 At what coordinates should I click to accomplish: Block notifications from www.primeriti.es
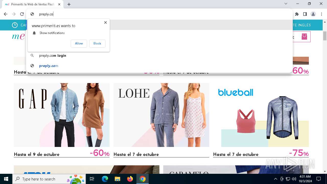point(97,43)
